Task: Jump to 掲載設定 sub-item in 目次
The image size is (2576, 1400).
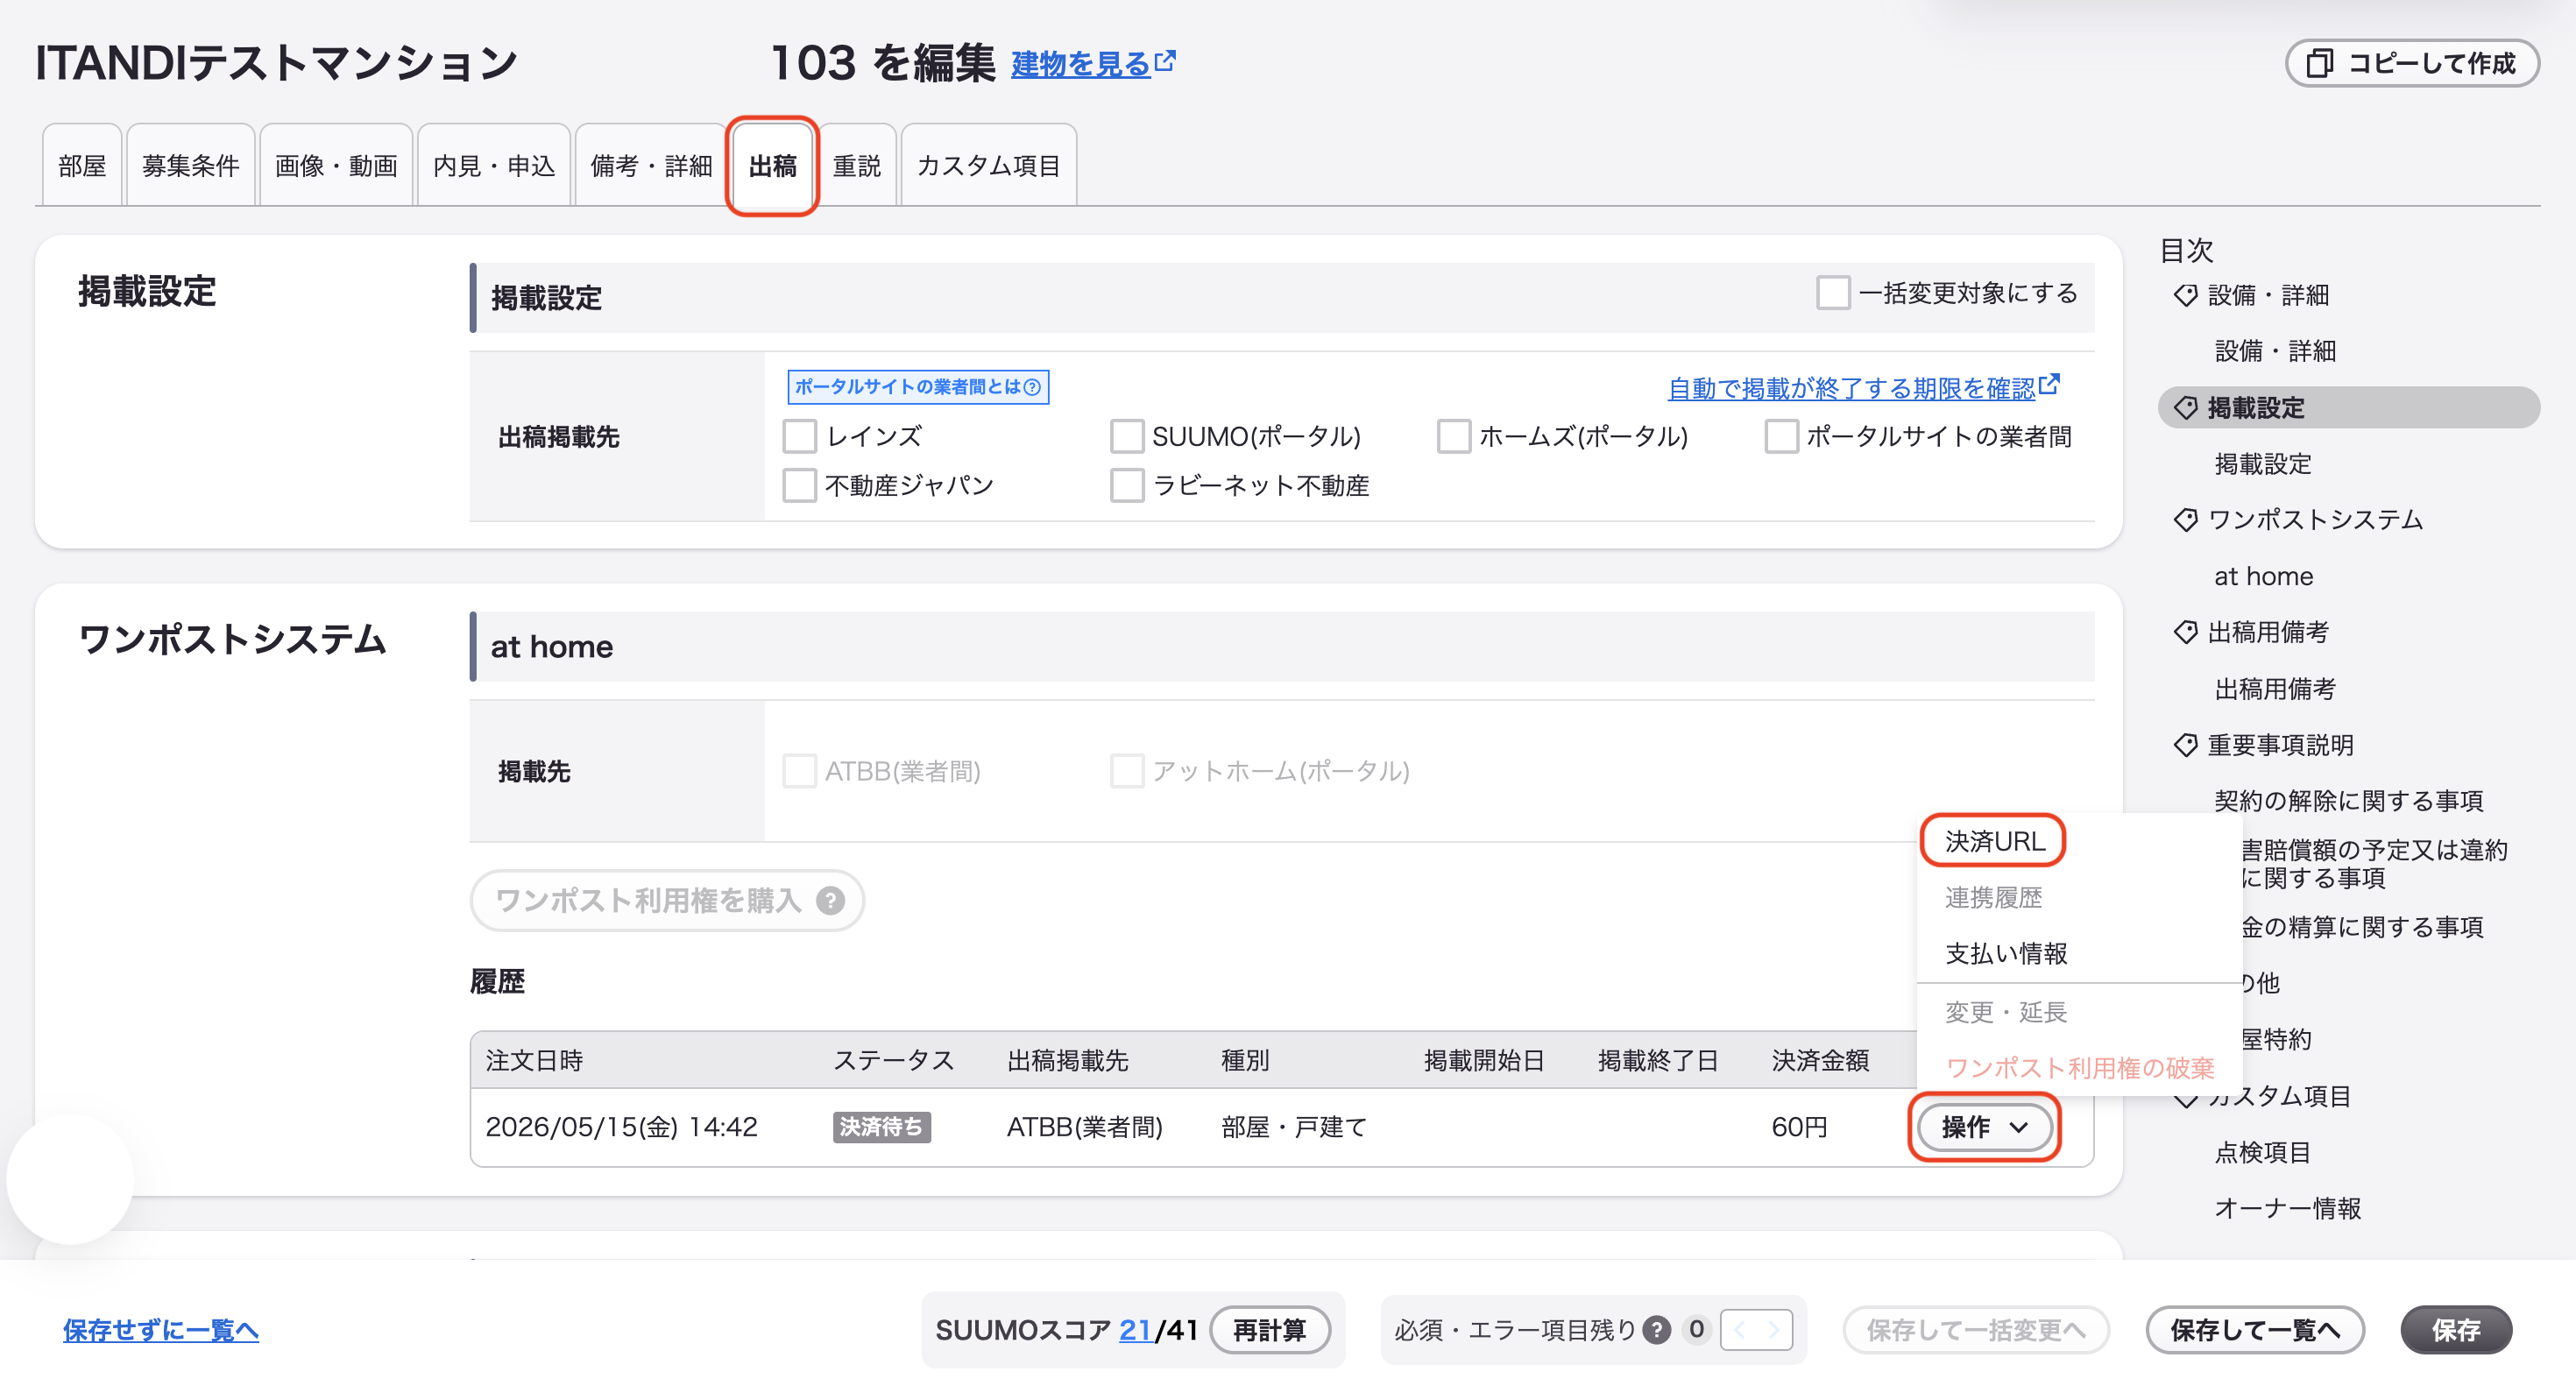Action: [2263, 464]
